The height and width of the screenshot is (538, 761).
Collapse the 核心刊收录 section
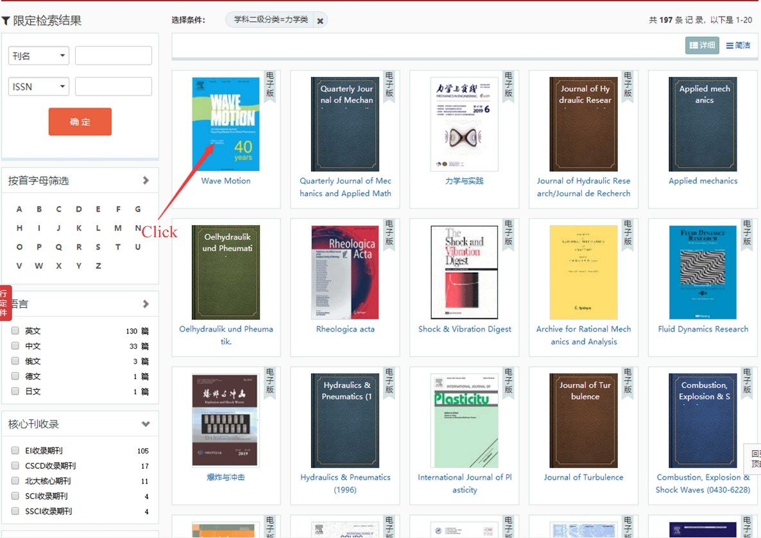tap(146, 424)
